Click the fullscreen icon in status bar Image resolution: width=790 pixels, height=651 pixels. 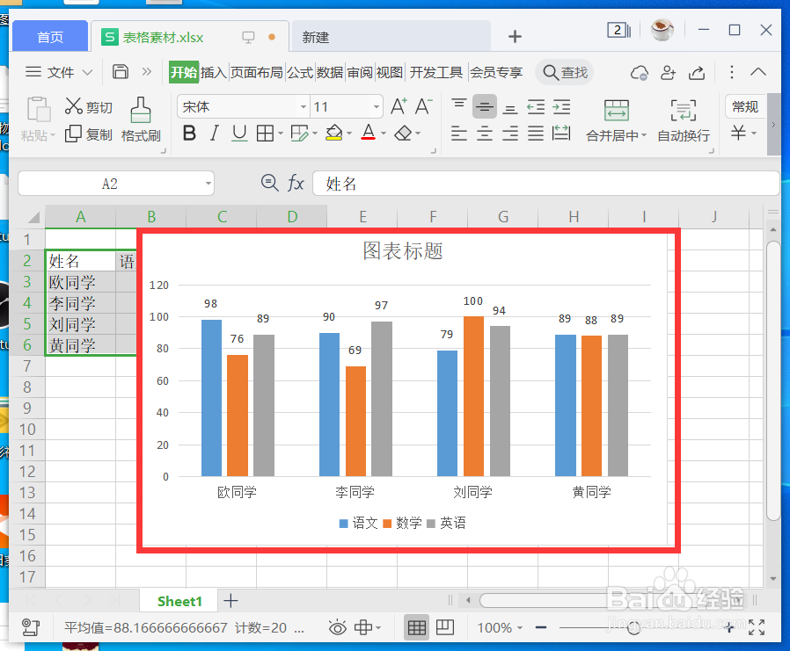tap(757, 627)
